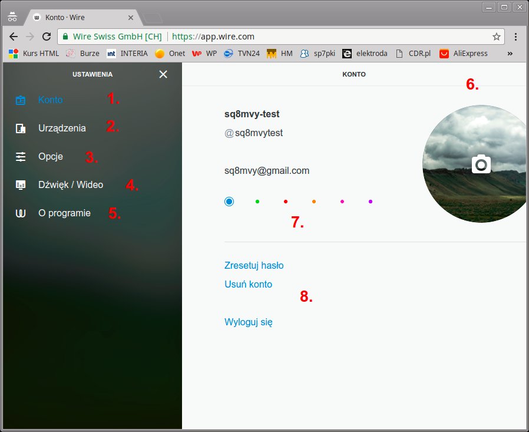
Task: Click the Wyloguj się link
Action: [248, 322]
